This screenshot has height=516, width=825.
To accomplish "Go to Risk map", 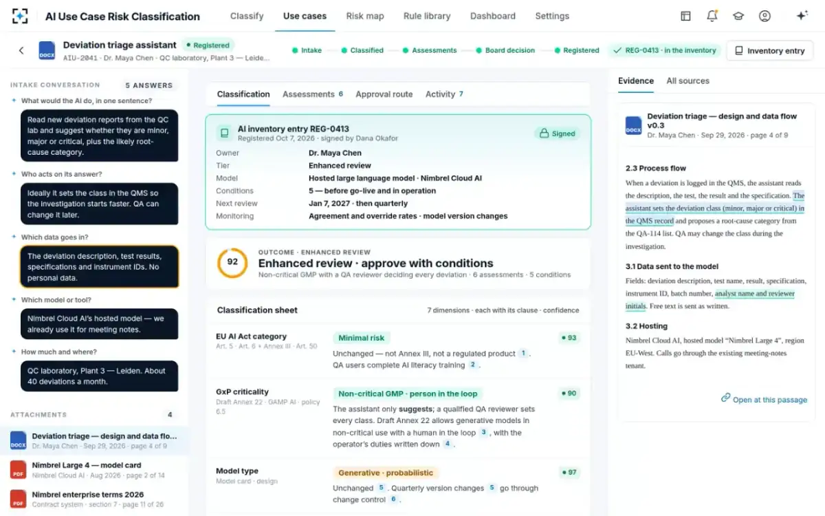I will click(365, 16).
